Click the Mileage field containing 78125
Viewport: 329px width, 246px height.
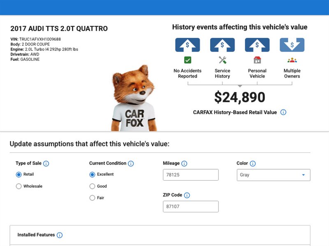point(190,175)
